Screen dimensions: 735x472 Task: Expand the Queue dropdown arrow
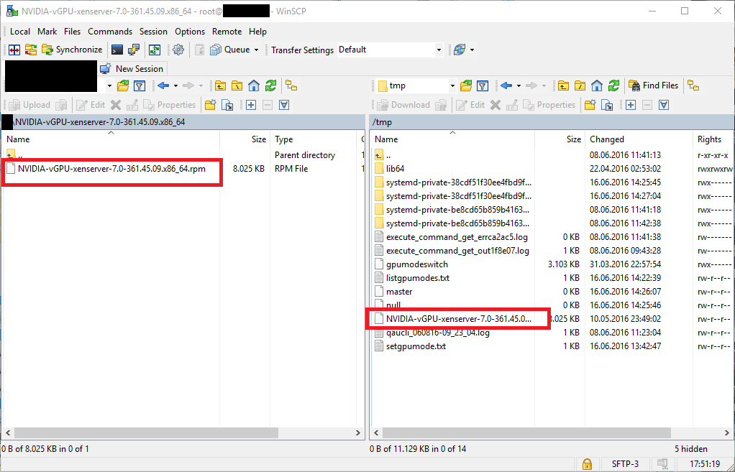click(256, 50)
